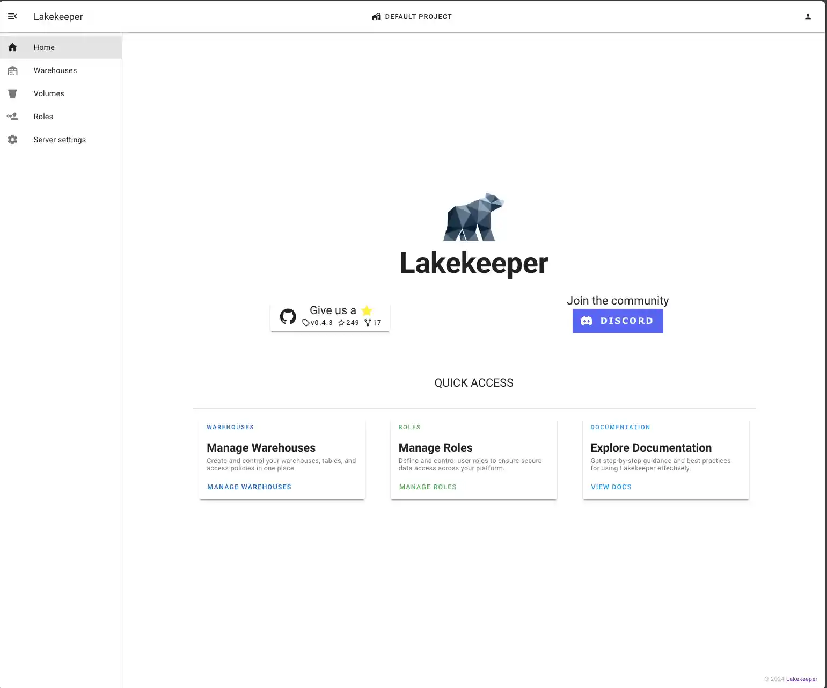Click the 249 stars counter

coord(348,323)
